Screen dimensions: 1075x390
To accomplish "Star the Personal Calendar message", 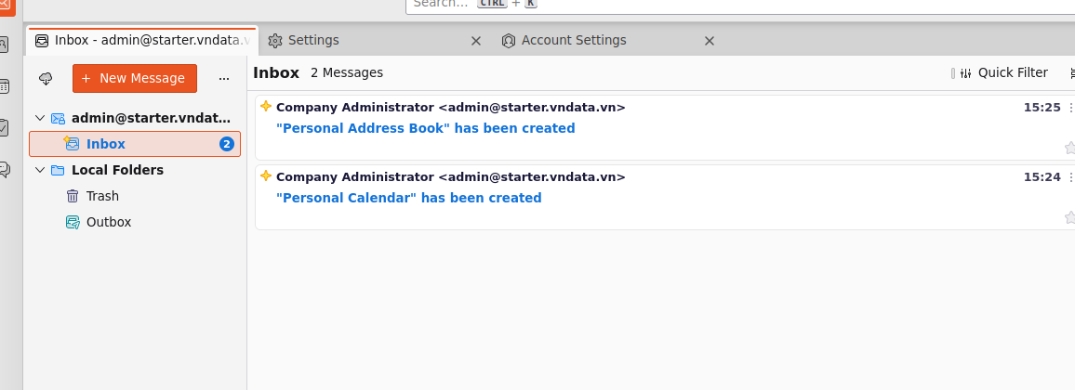I will tap(1069, 217).
